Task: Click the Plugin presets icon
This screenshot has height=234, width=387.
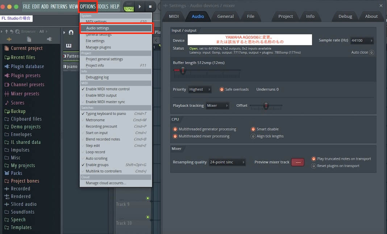Action: pos(7,75)
